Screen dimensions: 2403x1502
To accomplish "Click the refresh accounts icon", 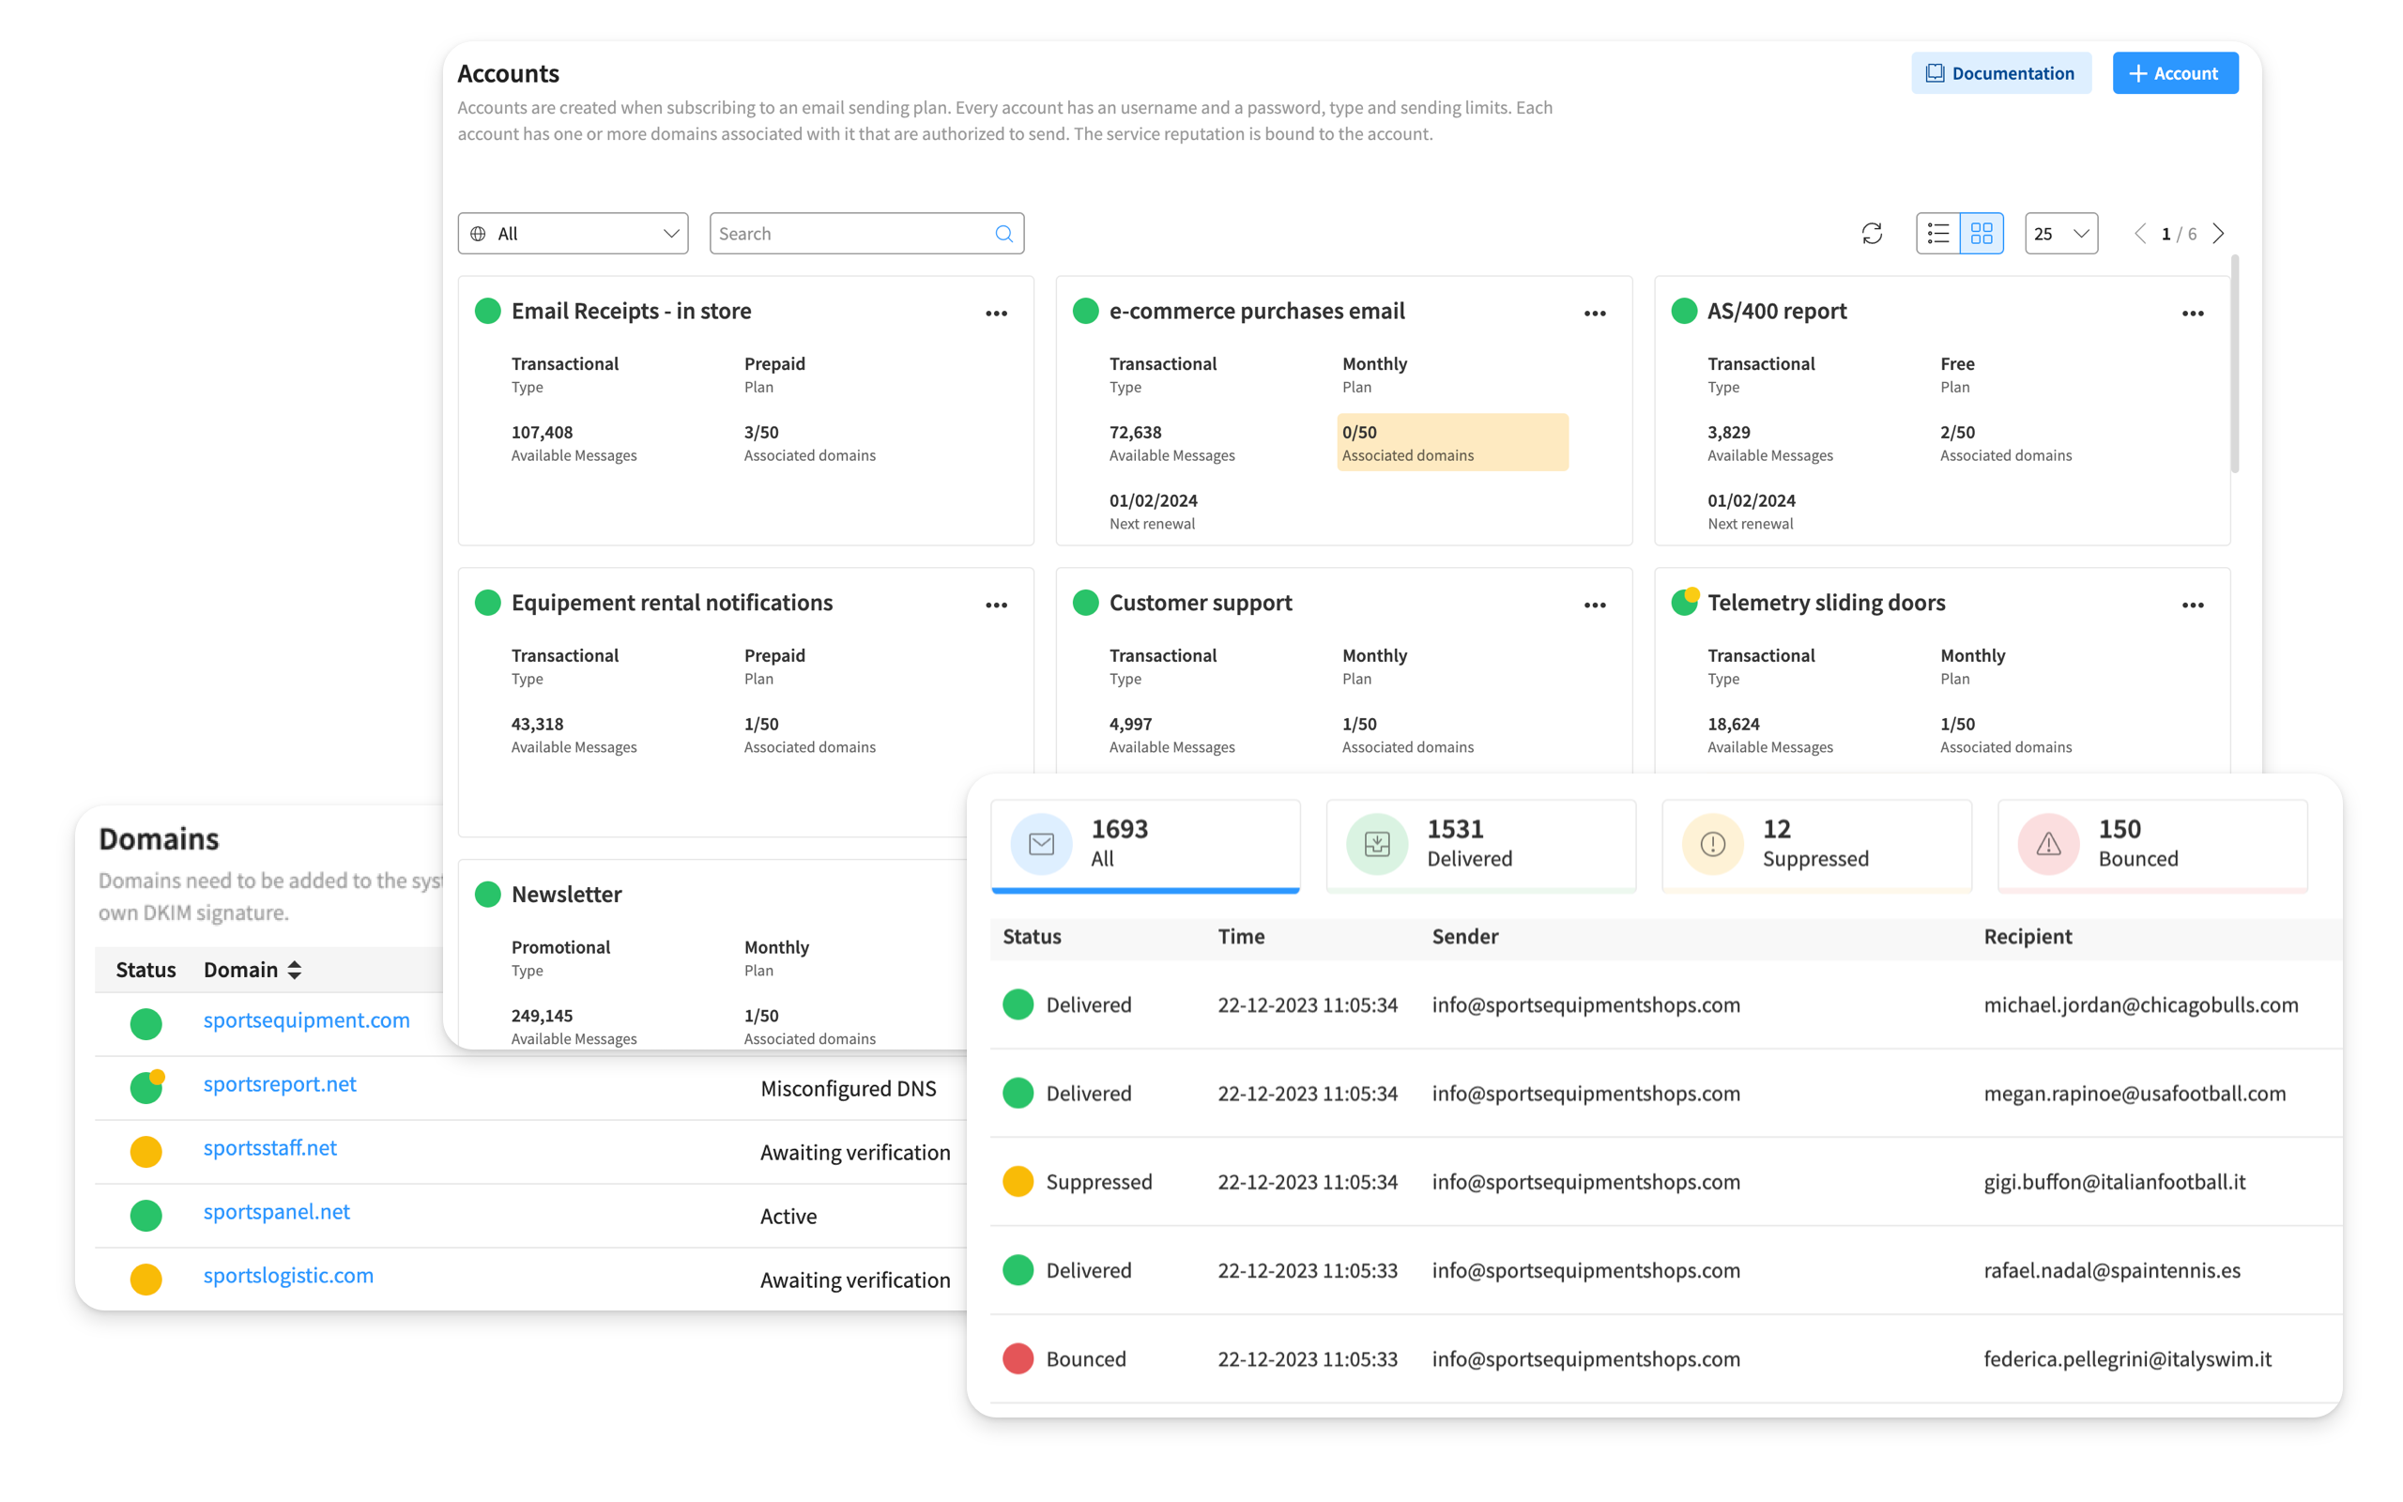I will coord(1872,234).
